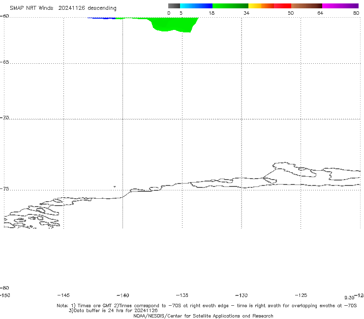
Task: Click the "64" label under the color bar
Action: pyautogui.click(x=320, y=13)
